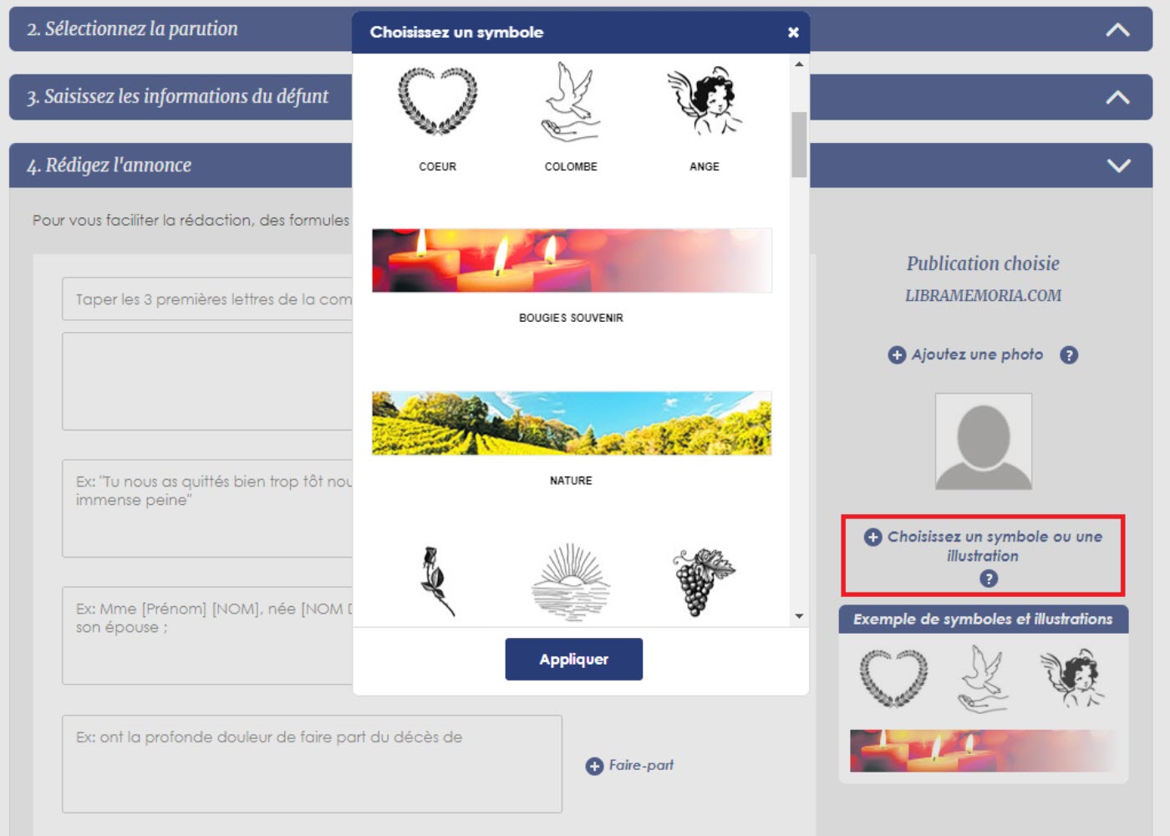Collapse section 4 Rédigez l'annonce chevron

point(1117,166)
